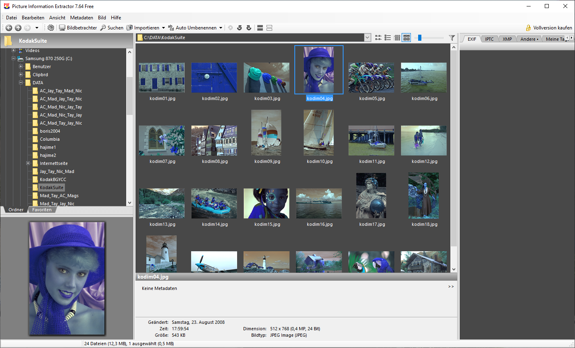Image resolution: width=575 pixels, height=348 pixels.
Task: Collapse the DATA folder tree
Action: coord(21,83)
